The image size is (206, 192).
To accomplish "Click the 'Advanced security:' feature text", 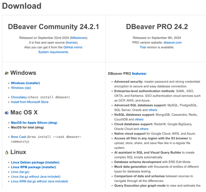I will click(x=129, y=82).
